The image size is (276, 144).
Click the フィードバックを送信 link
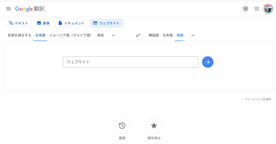(x=257, y=99)
